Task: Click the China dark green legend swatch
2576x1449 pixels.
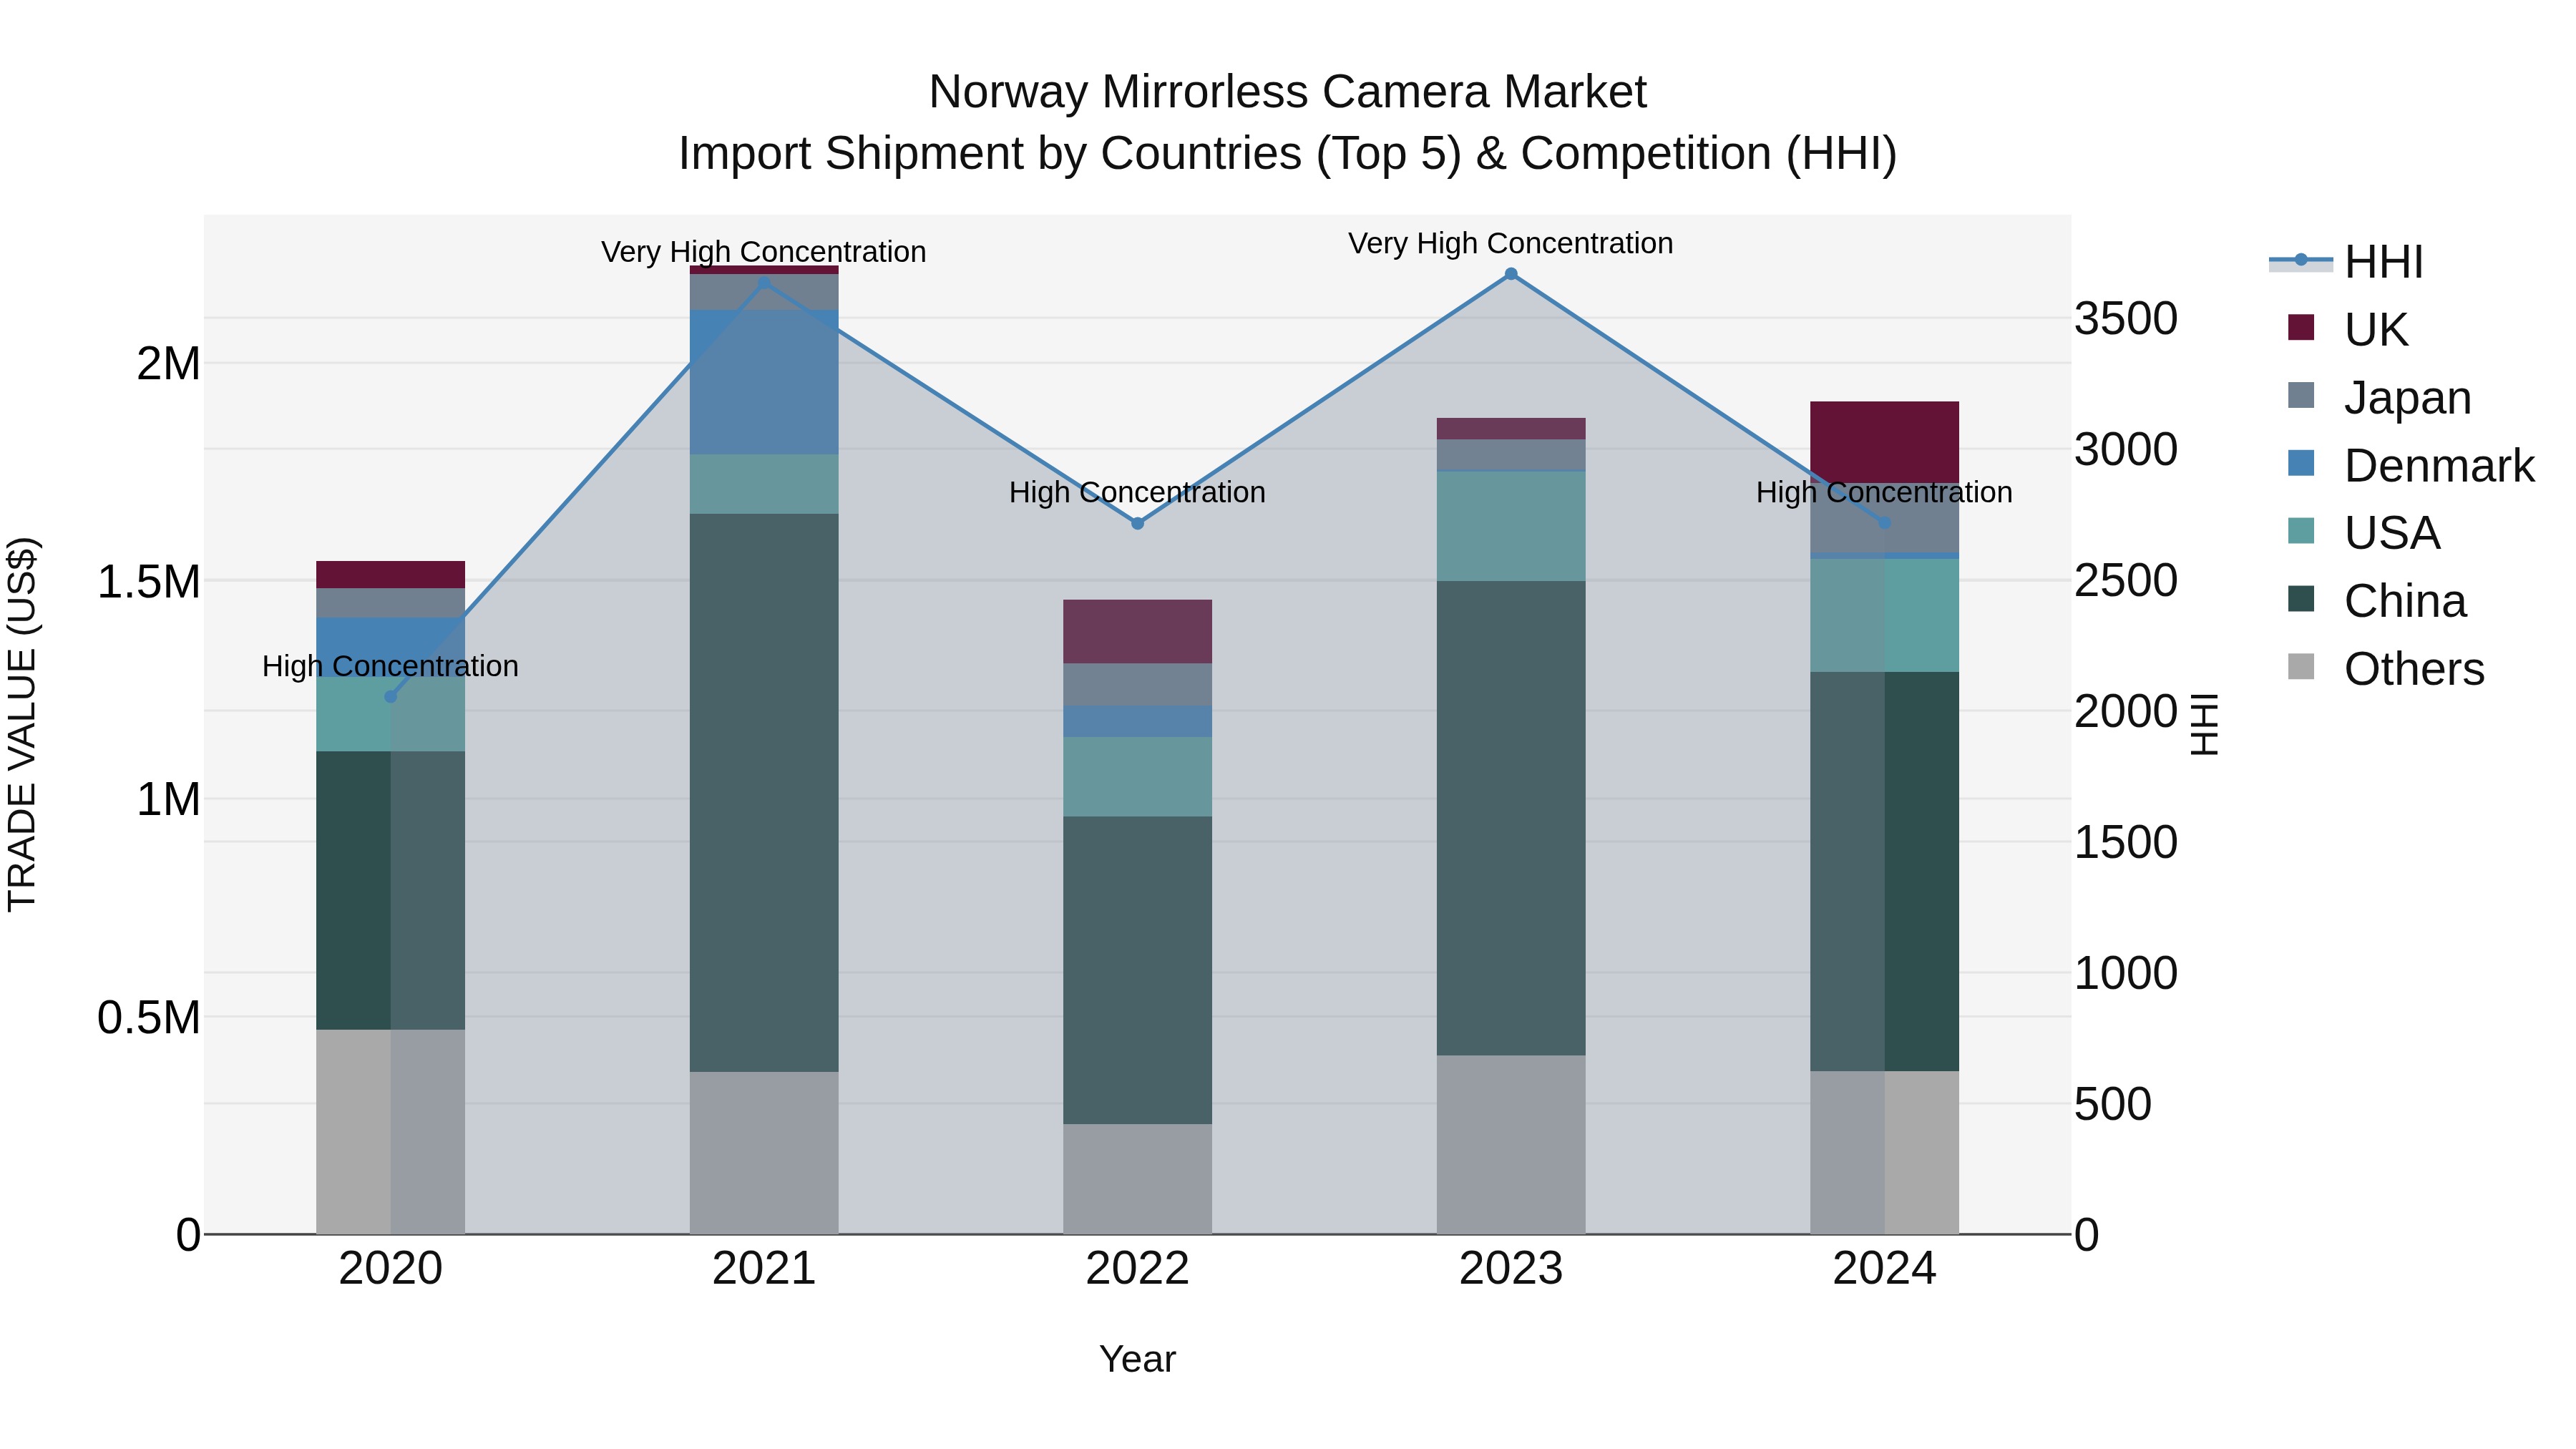Action: click(2301, 599)
